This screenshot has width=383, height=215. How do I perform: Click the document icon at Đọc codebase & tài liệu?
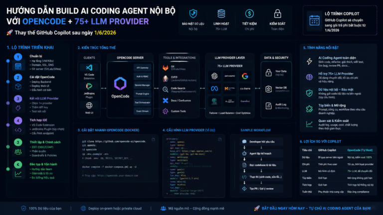[x=244, y=165]
